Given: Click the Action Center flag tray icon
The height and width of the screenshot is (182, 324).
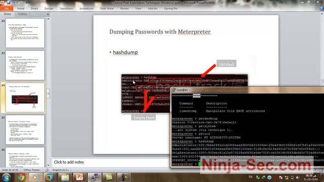Looking at the screenshot, I should tap(281, 177).
